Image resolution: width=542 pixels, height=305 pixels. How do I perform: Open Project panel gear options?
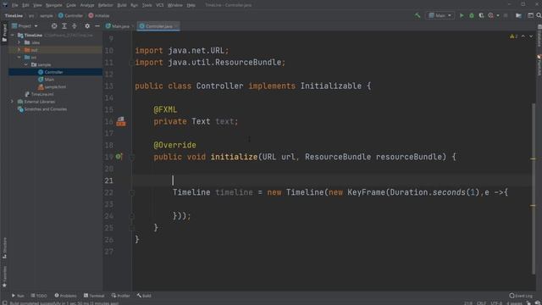tap(87, 26)
